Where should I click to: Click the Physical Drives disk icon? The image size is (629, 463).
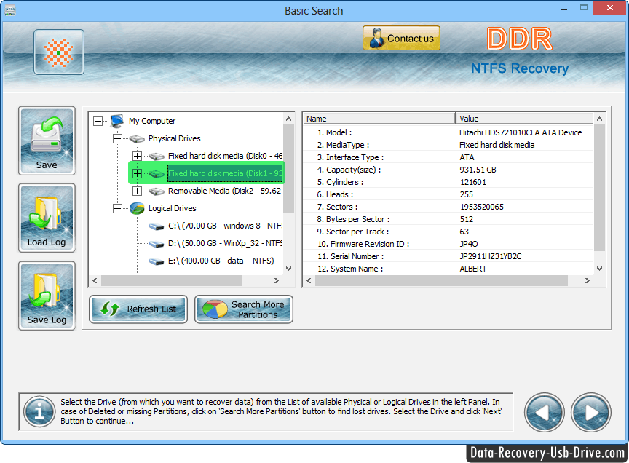(x=137, y=139)
